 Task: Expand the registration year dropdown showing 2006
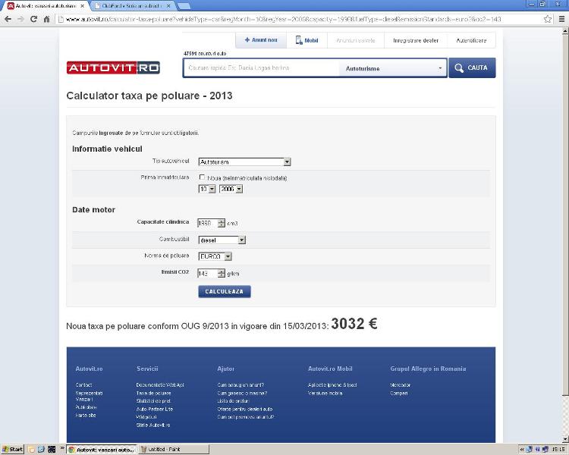point(231,189)
